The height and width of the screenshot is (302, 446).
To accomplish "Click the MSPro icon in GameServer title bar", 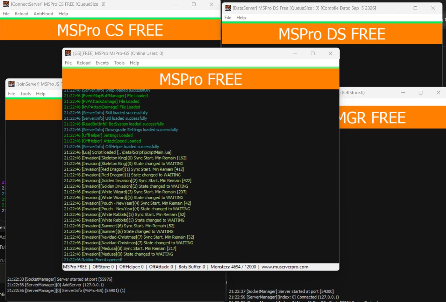I will [68, 53].
